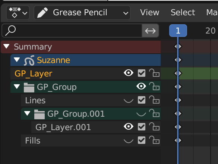Open the Dope Sheet editor type dropdown
This screenshot has height=164, width=218.
18,13
